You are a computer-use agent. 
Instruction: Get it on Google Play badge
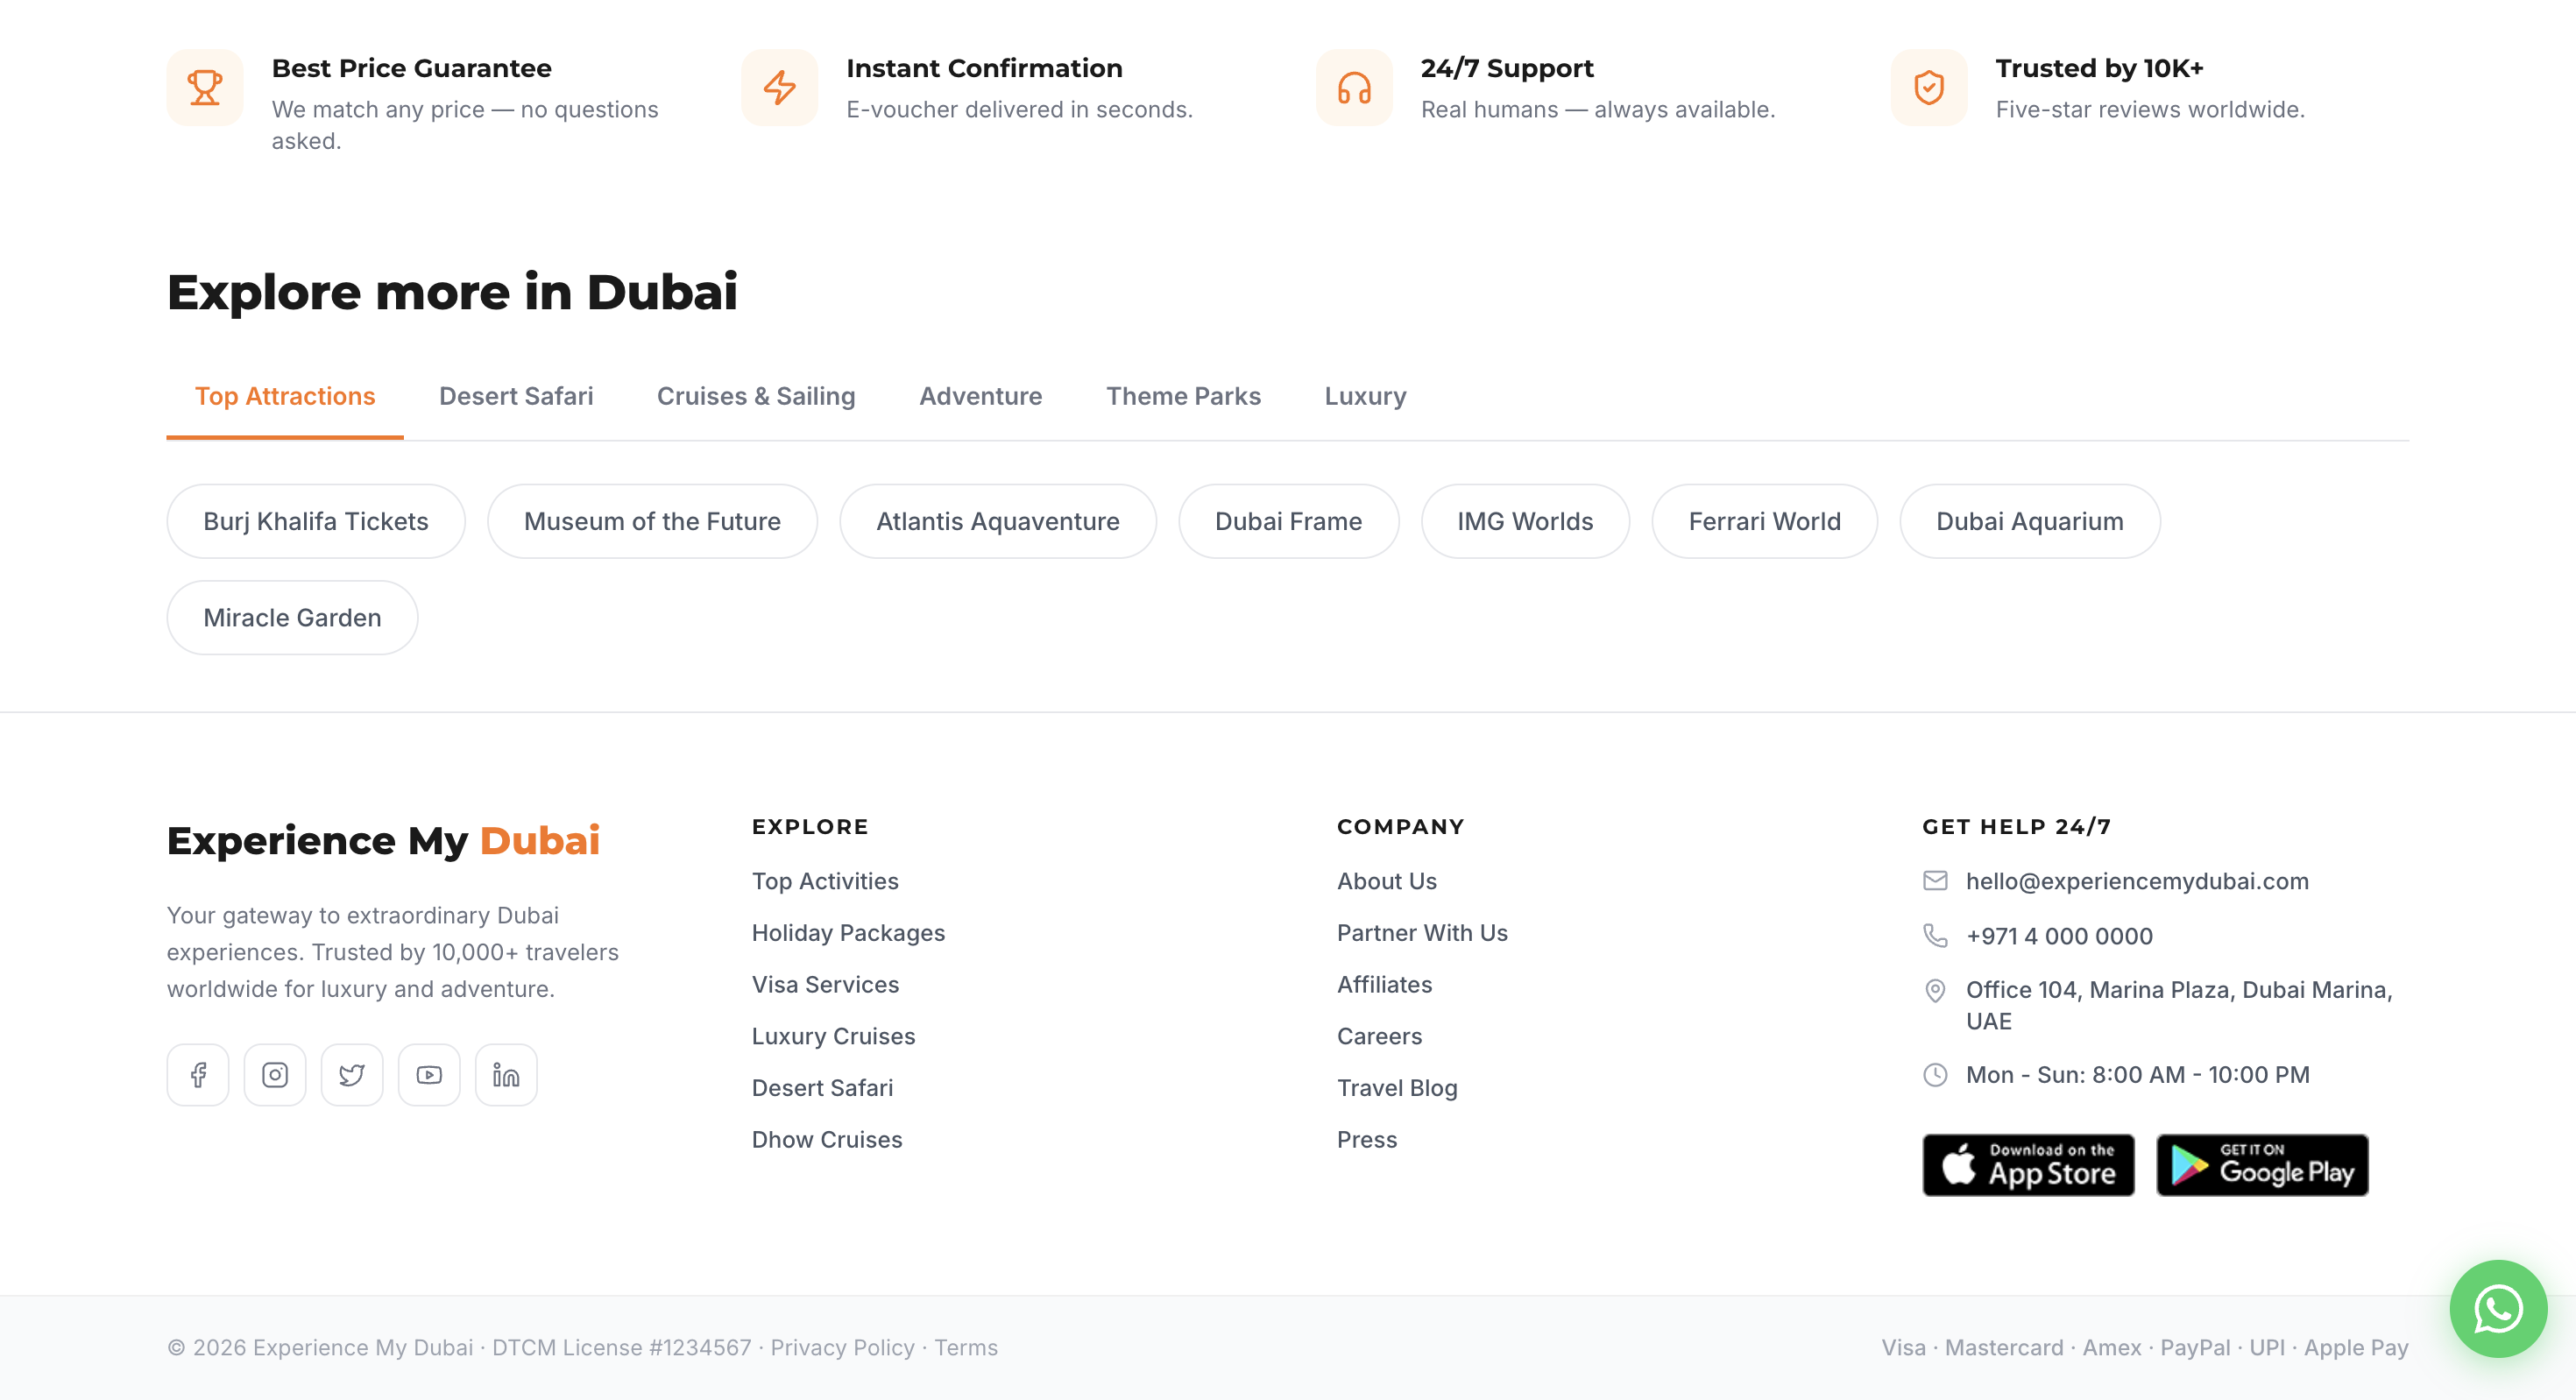coord(2262,1165)
